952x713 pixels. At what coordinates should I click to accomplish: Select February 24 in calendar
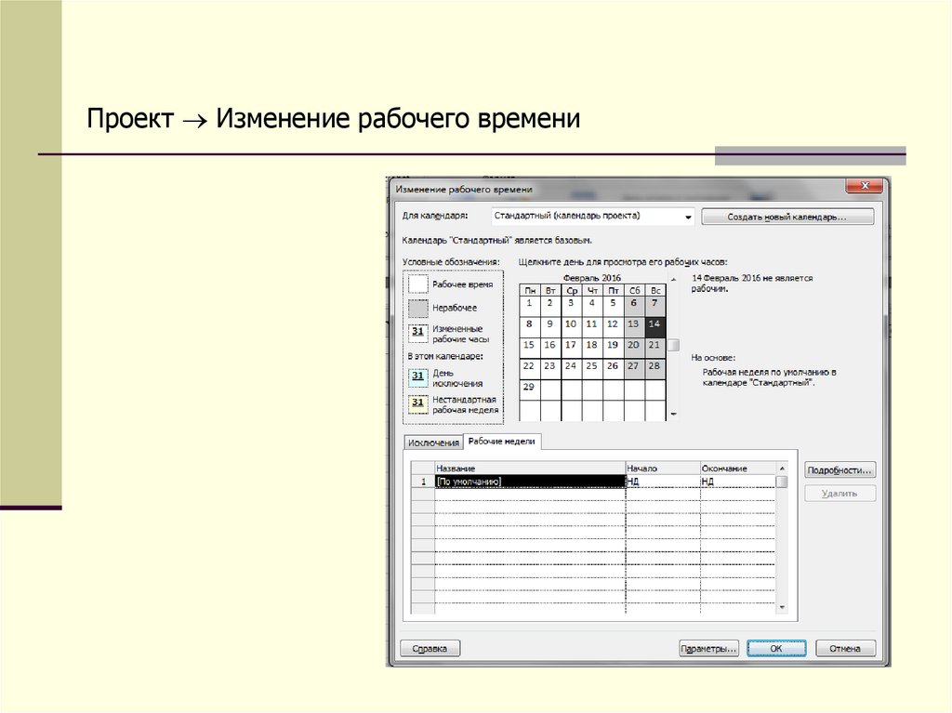pyautogui.click(x=571, y=367)
